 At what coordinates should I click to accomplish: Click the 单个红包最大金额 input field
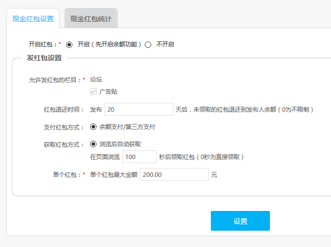pyautogui.click(x=174, y=174)
